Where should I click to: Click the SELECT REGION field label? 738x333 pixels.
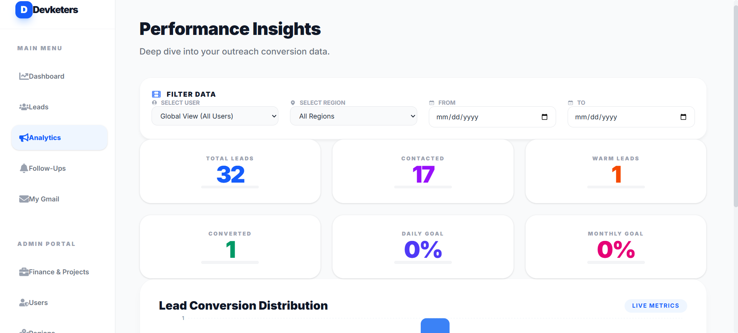(322, 103)
